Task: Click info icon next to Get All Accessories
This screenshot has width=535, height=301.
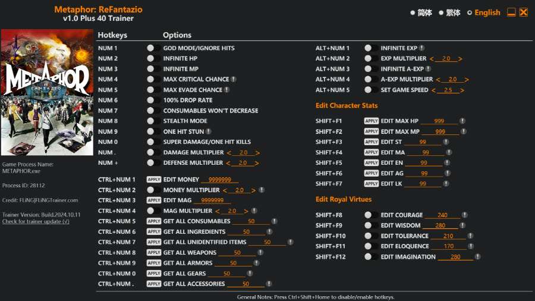Action: coord(269,284)
